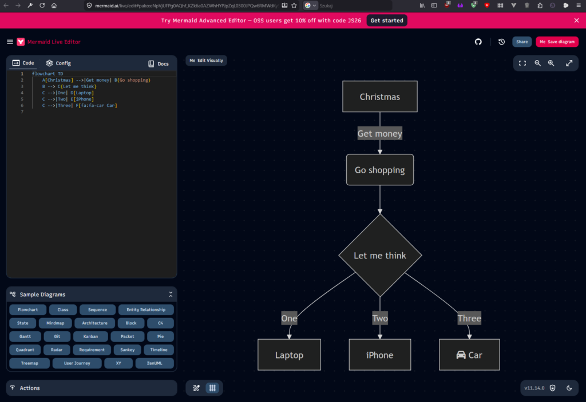Toggle dark mode with the moon icon
This screenshot has width=586, height=402.
click(x=569, y=388)
